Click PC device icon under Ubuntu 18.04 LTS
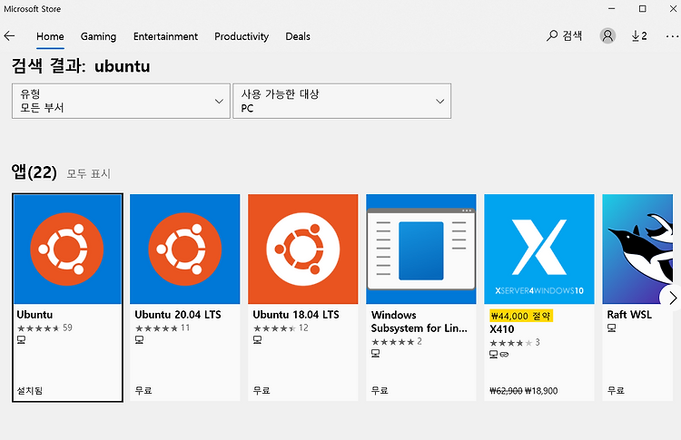Screen dimensions: 681x440 (x=258, y=340)
